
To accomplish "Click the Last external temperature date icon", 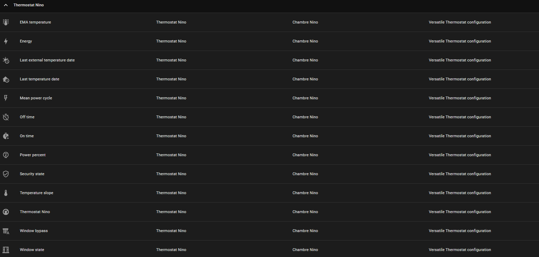I will point(6,60).
